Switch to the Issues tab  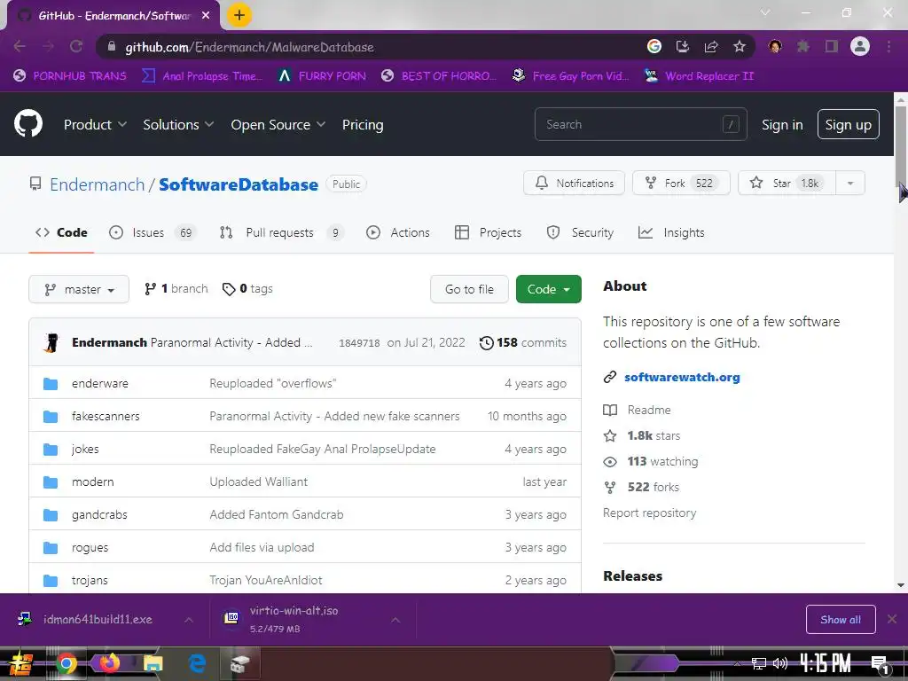coord(153,232)
